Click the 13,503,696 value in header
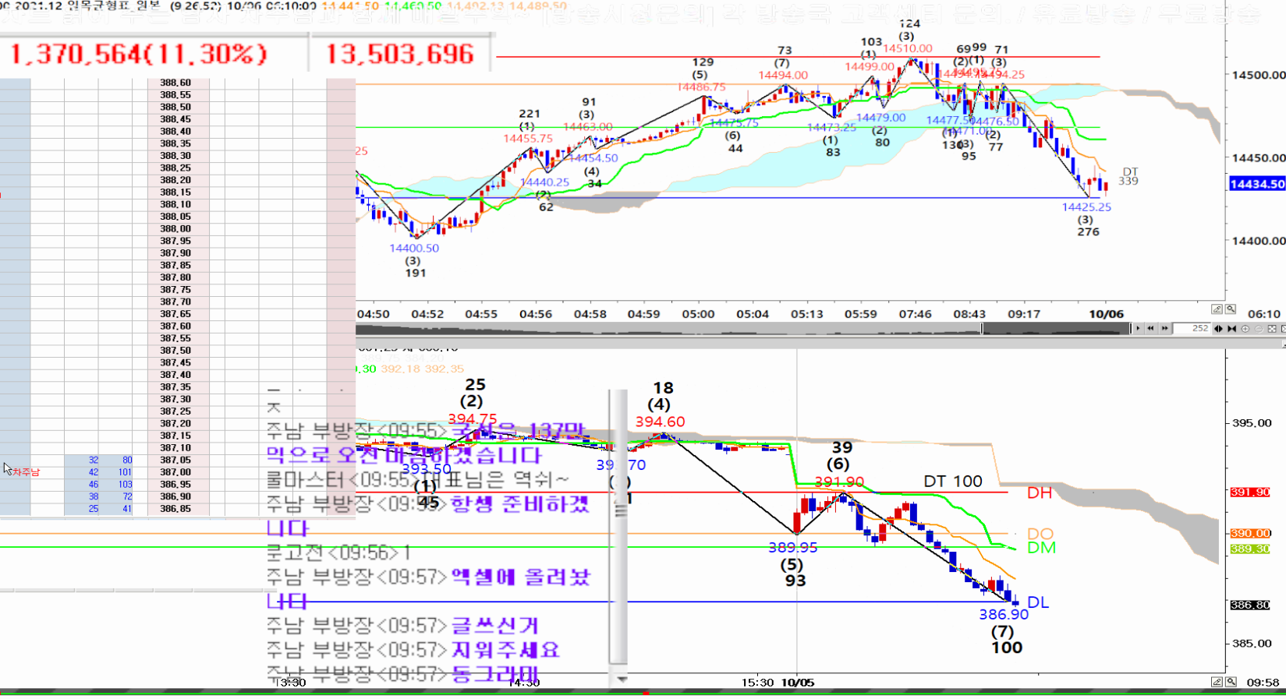Viewport: 1286px width, 699px height. coord(399,55)
